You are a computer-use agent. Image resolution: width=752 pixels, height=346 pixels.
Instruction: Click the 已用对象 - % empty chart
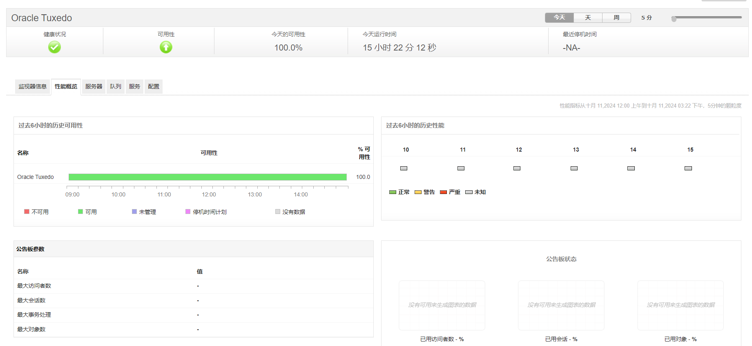click(681, 305)
